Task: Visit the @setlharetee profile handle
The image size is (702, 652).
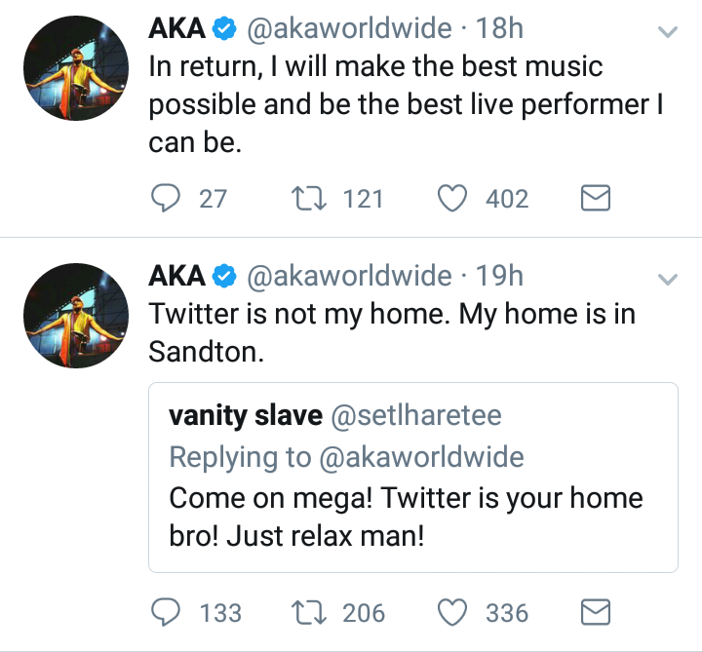Action: (x=417, y=416)
